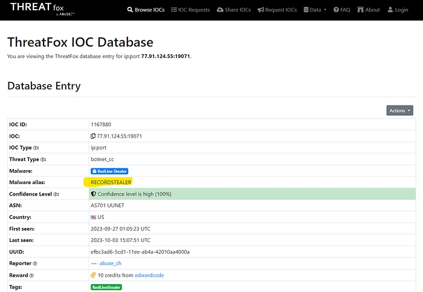Copy the IOC using the copy icon

(x=92, y=136)
